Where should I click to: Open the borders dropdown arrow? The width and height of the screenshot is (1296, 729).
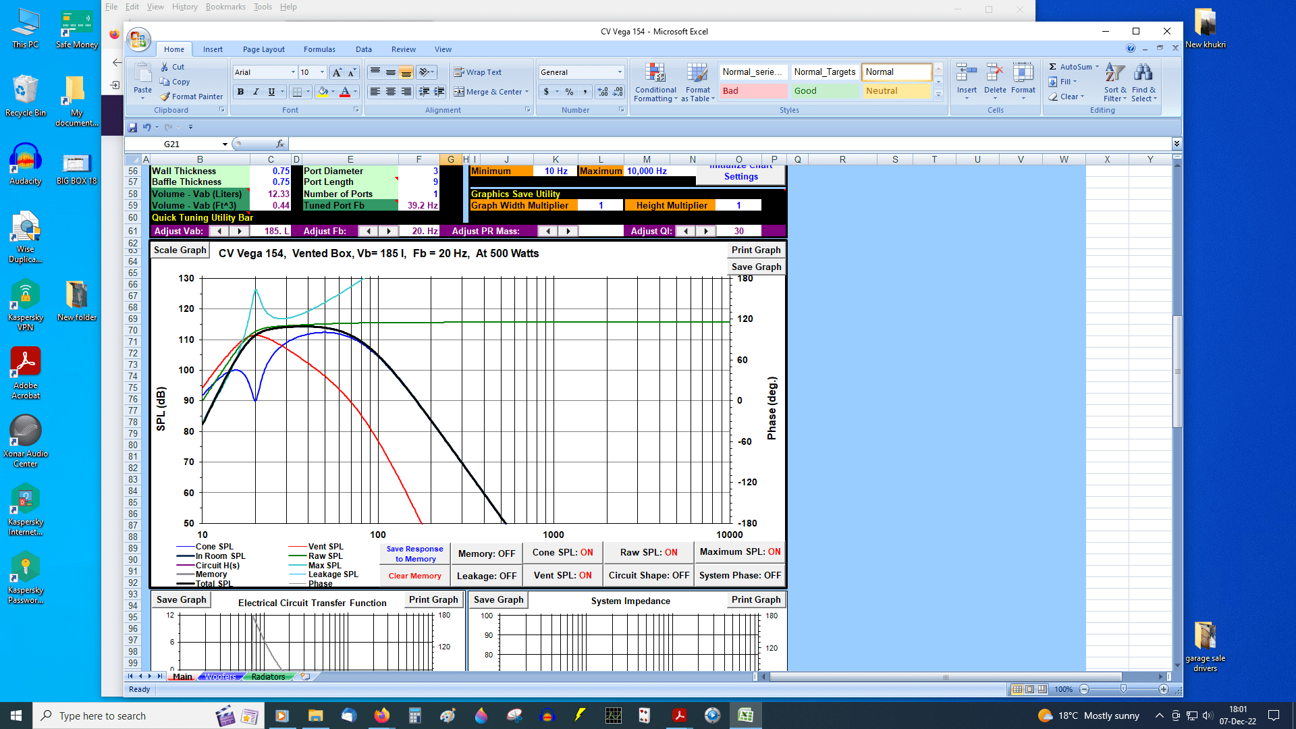click(308, 92)
